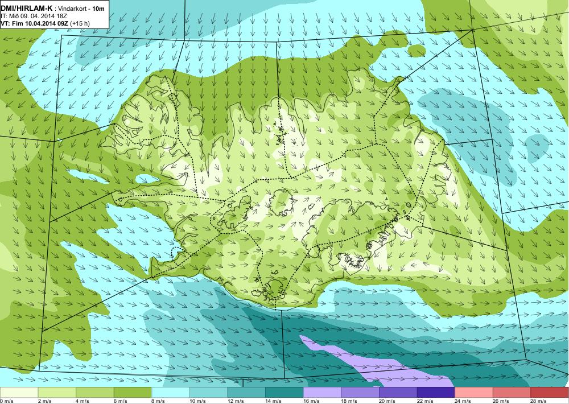Click the '6 m/s' legend label
Screen dimensions: 569x404
(x=121, y=401)
